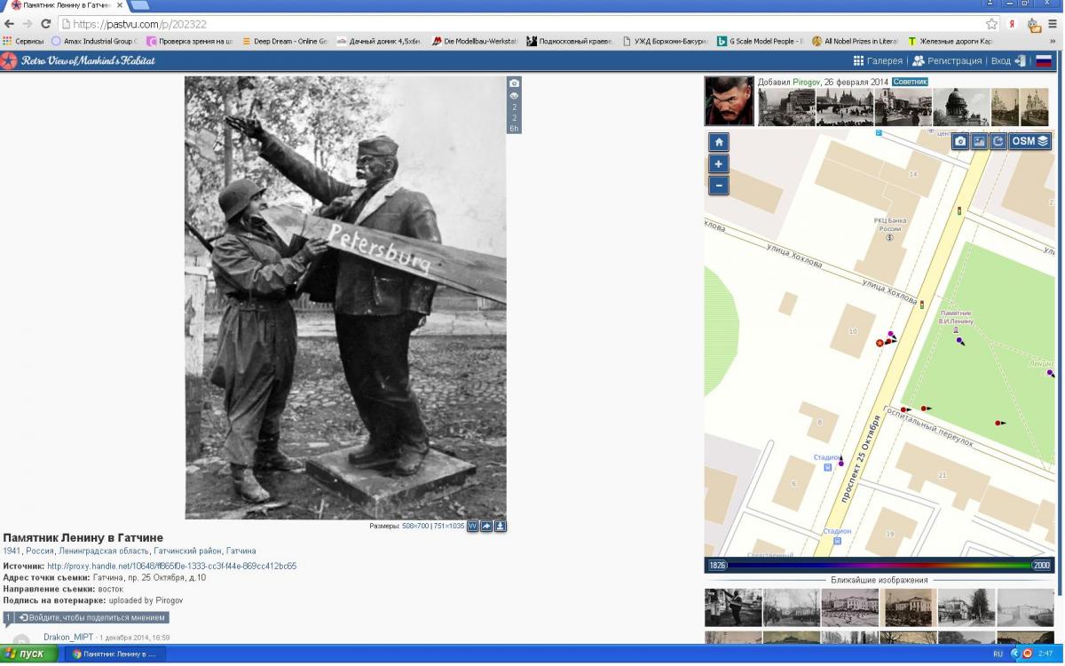The height and width of the screenshot is (666, 1065).
Task: Open the Russian flag language selector
Action: 1044,60
